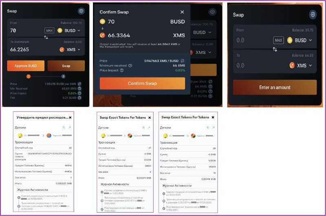Invert price icon next to XMS / BUSD
326x216 pixels.
coord(182,61)
